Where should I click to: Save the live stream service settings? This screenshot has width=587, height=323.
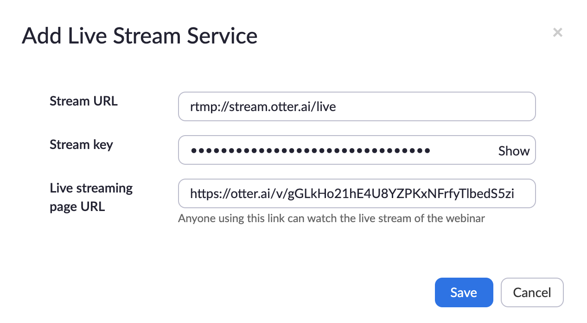(x=464, y=292)
